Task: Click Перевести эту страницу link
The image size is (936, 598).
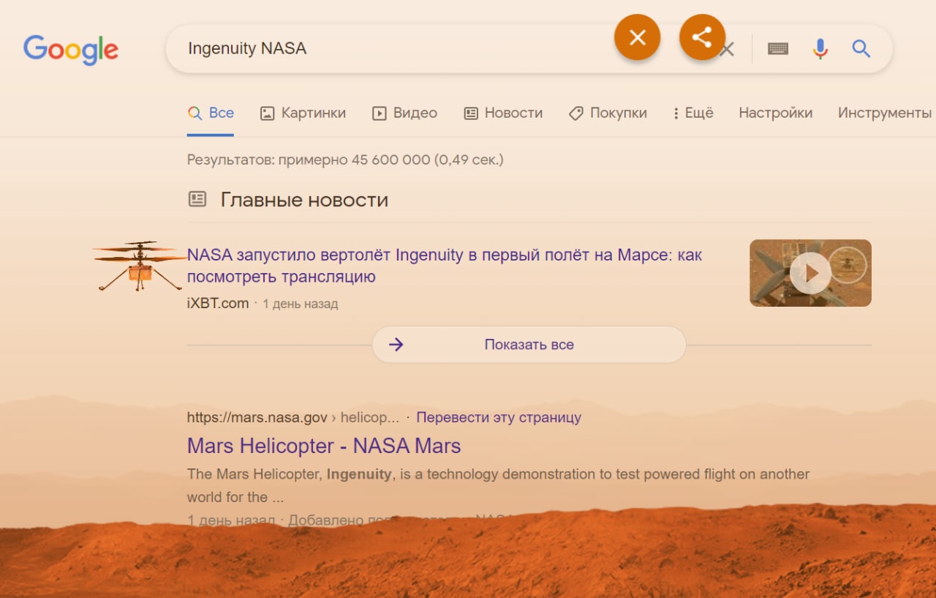Action: [499, 417]
